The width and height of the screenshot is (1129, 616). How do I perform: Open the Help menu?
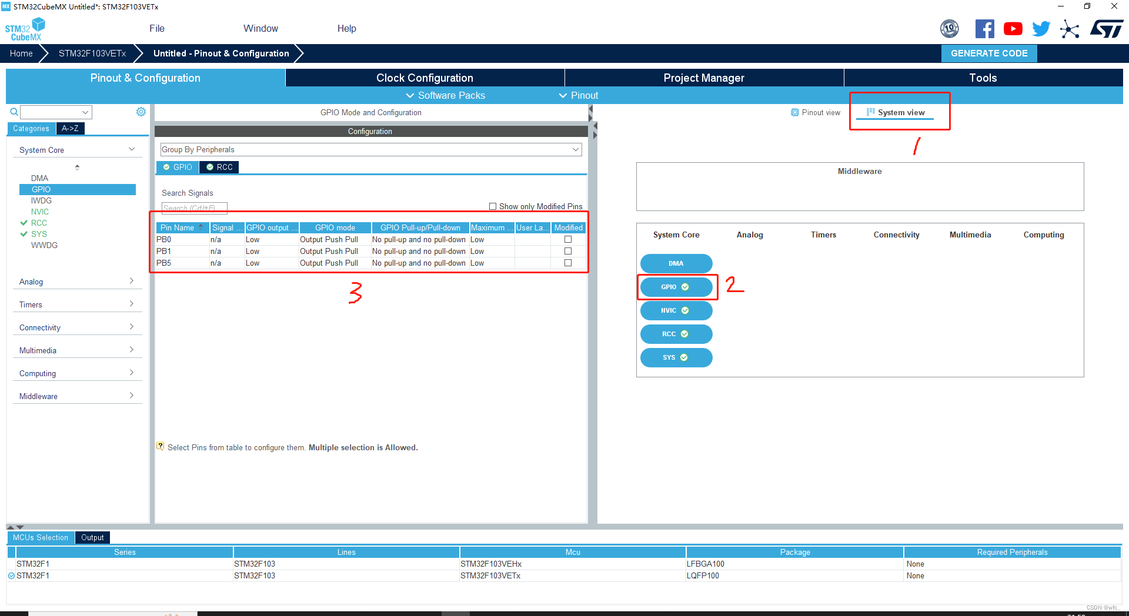(346, 28)
